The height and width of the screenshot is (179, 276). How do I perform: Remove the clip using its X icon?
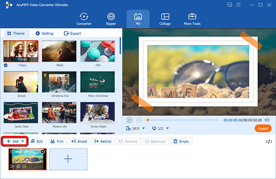(42, 151)
